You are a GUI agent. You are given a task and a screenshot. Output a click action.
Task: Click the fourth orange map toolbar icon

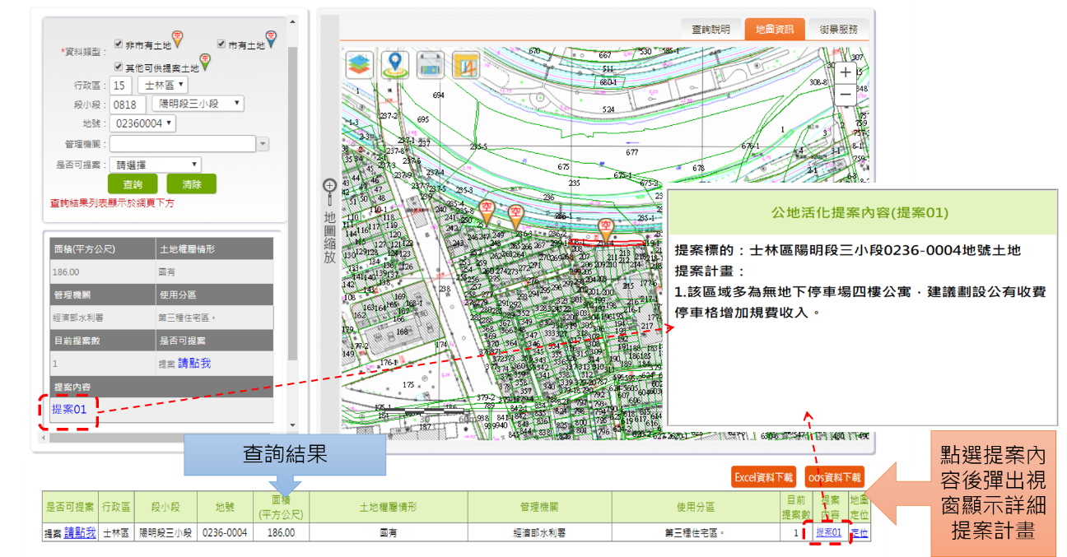466,64
